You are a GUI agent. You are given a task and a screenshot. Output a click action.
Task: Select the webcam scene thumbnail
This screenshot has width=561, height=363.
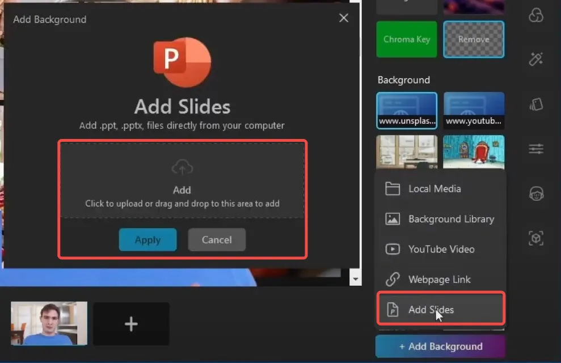tap(49, 323)
